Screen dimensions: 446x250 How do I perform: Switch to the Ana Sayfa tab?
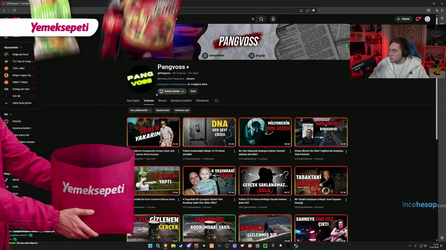(133, 101)
